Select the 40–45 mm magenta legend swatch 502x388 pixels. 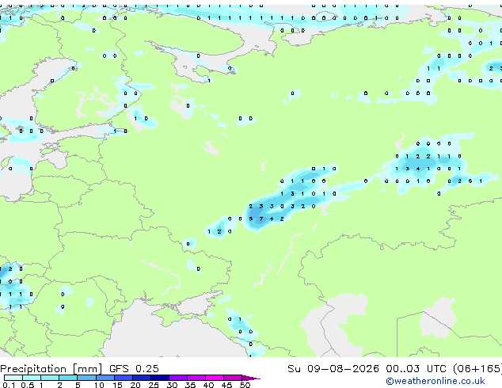click(215, 378)
